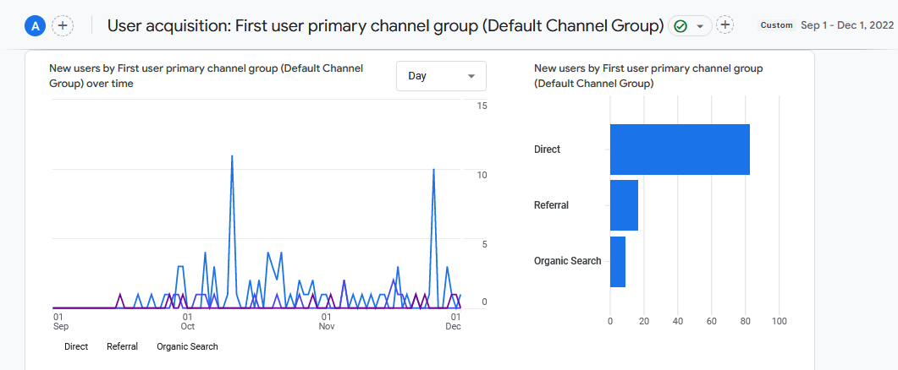
Task: Click the '01 Oct' x-axis label
Action: coord(187,321)
